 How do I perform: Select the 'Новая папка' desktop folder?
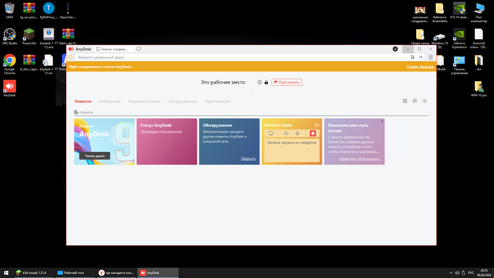[x=420, y=37]
